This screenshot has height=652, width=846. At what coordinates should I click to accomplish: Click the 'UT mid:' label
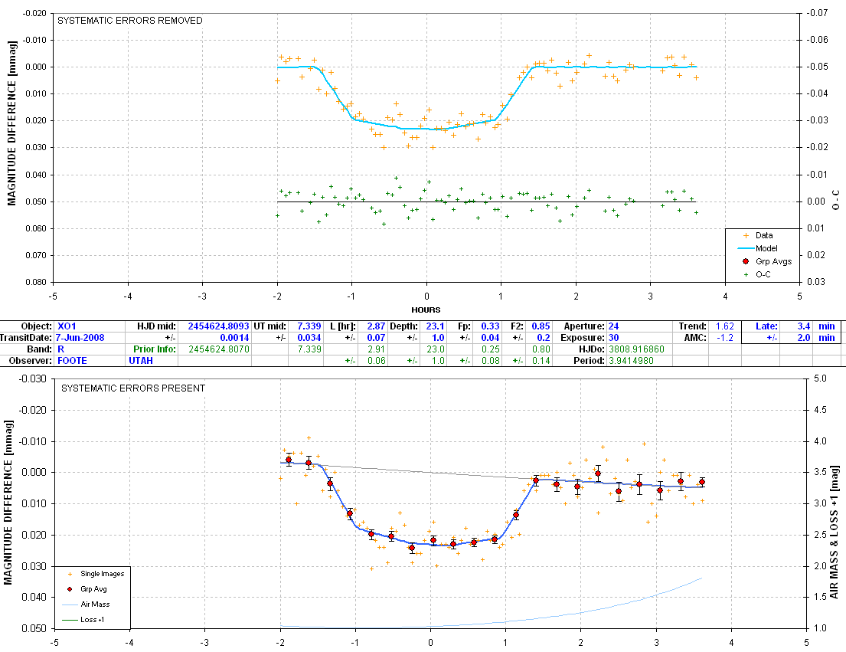271,326
